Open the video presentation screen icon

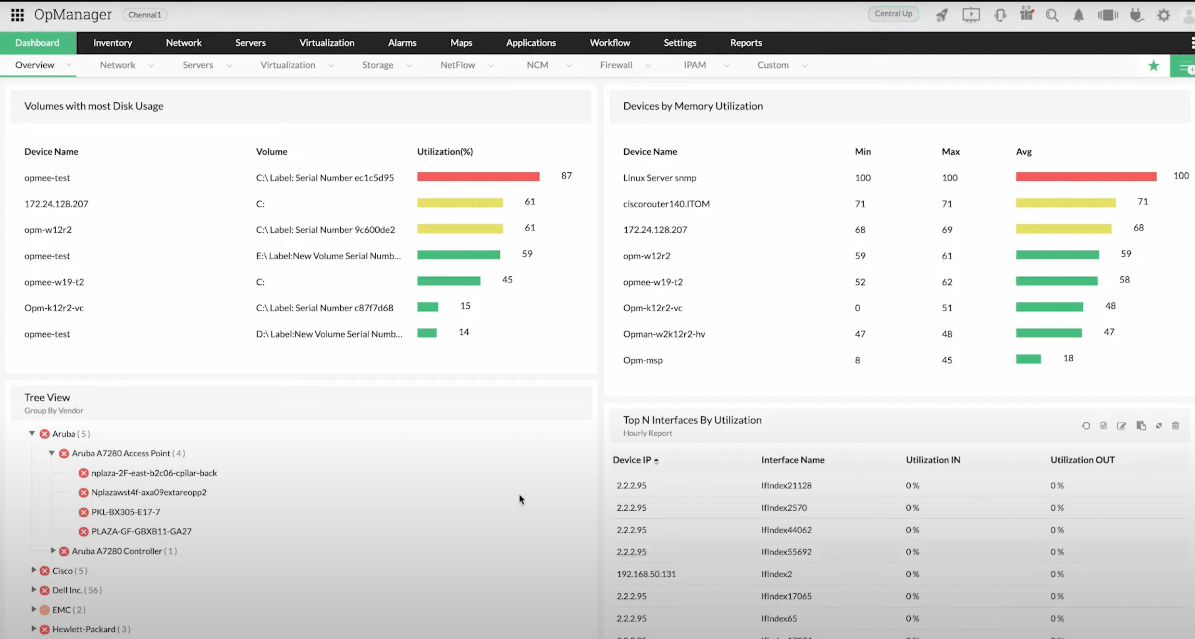pos(971,15)
